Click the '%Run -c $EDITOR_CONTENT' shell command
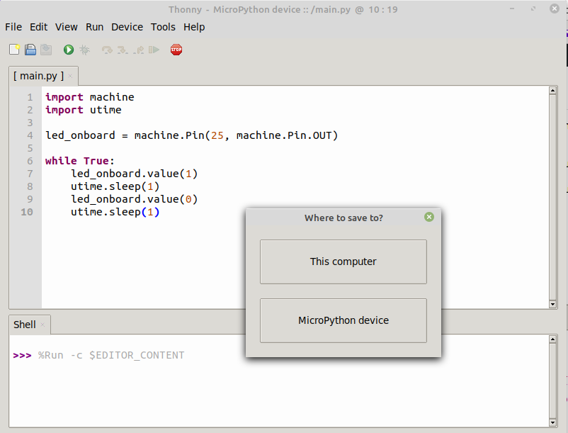Image resolution: width=568 pixels, height=433 pixels. (111, 356)
